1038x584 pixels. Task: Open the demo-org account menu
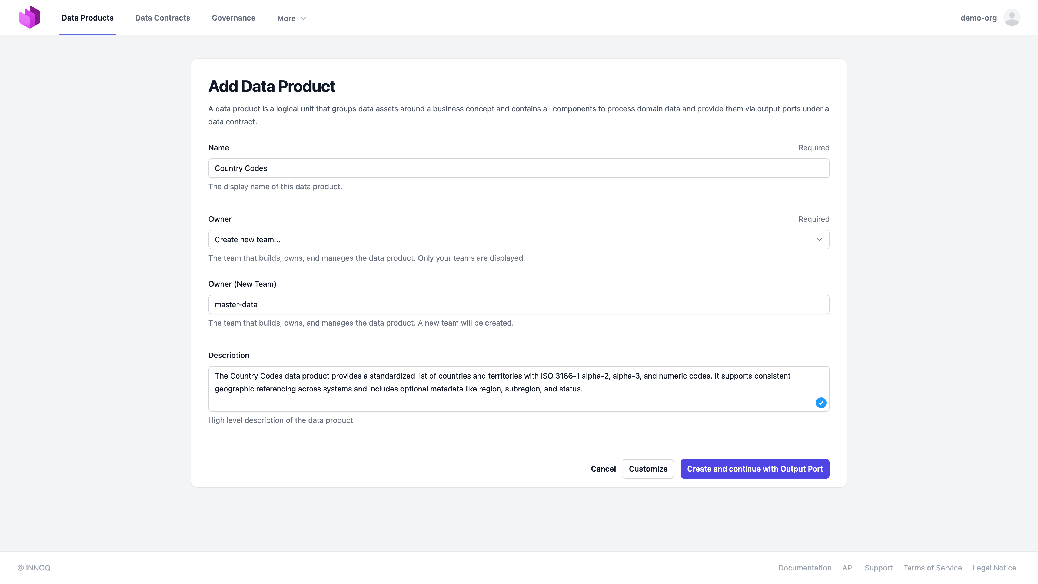[978, 18]
